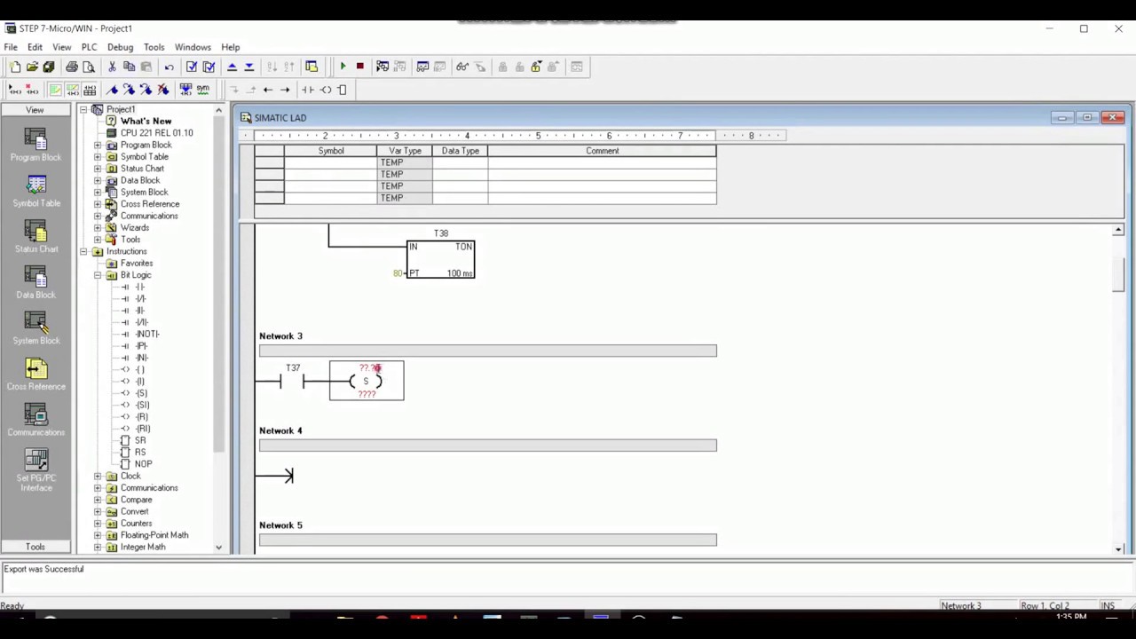Expand the Status Chart tree node
This screenshot has width=1136, height=639.
98,169
